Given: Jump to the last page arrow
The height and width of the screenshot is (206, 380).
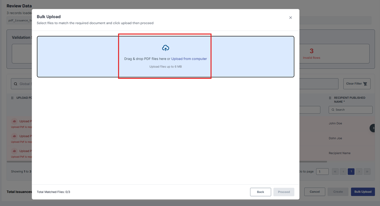Looking at the screenshot, I should pyautogui.click(x=367, y=171).
